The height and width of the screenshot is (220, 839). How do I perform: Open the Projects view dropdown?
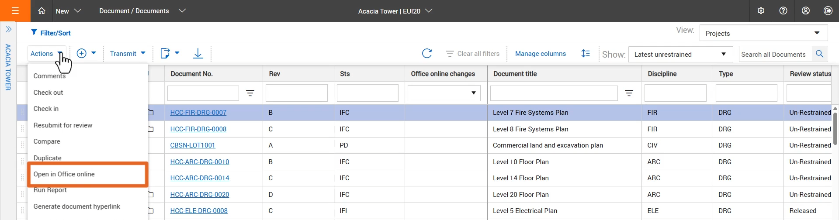click(763, 33)
